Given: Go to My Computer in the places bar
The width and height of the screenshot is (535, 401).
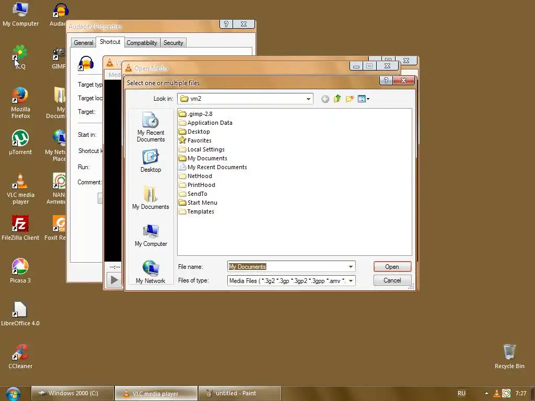Looking at the screenshot, I should (150, 235).
